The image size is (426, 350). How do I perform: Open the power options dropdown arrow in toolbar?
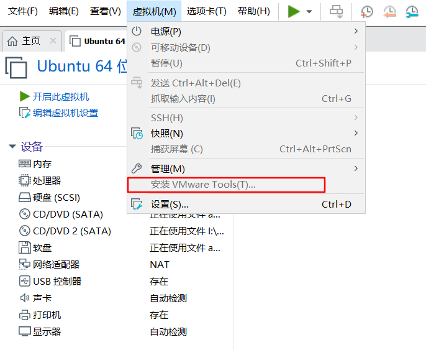tap(309, 12)
